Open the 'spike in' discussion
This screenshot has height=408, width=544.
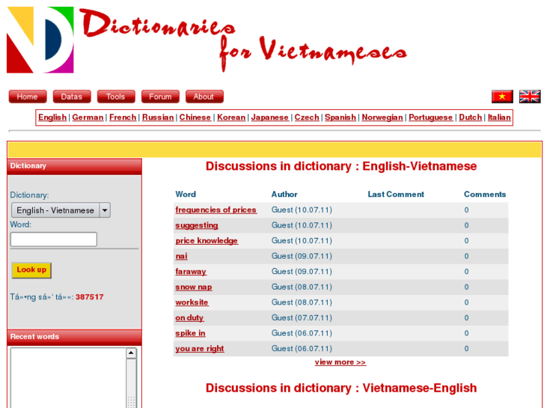click(191, 333)
